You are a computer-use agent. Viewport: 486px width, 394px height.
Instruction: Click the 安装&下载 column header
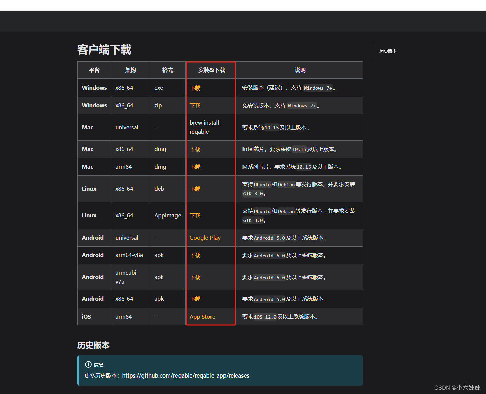(212, 70)
